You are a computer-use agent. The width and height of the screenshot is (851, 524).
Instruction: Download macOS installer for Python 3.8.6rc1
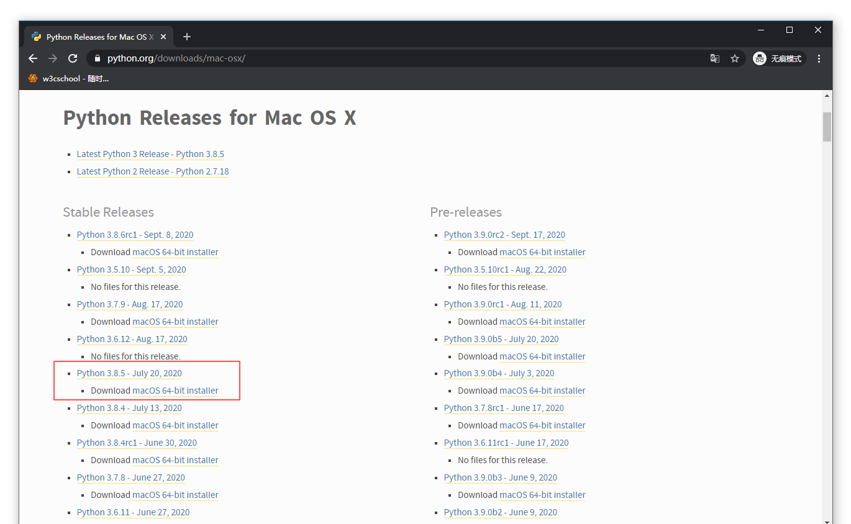click(x=175, y=252)
